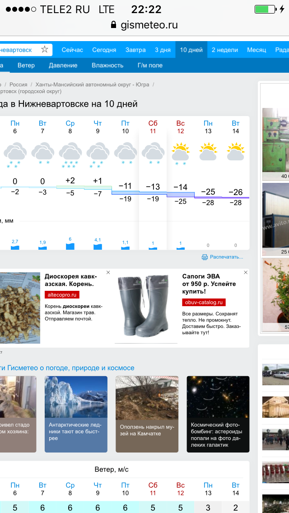Open the Камчатка landslide news card
Image resolution: width=289 pixels, height=513 pixels.
pos(147,414)
